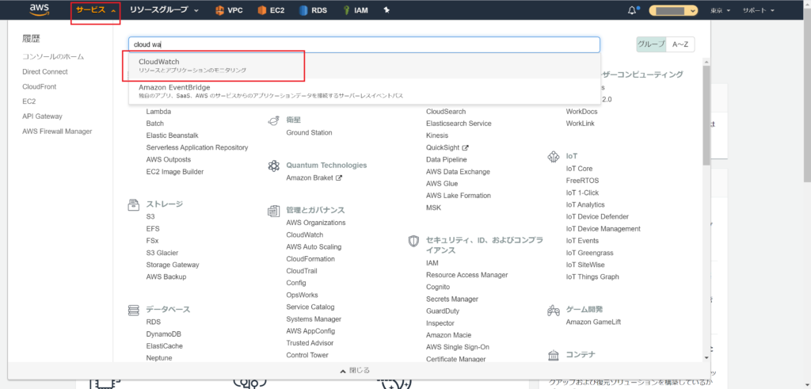Switch service list to グループ view
This screenshot has width=811, height=389.
tap(651, 45)
